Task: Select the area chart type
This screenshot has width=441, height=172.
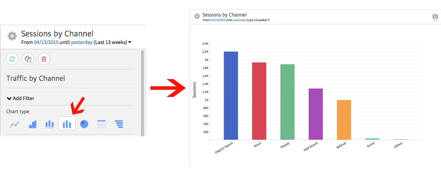Action: 32,124
